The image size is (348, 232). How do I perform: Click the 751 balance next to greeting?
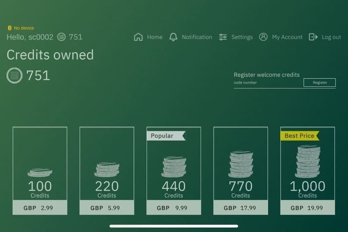click(76, 37)
